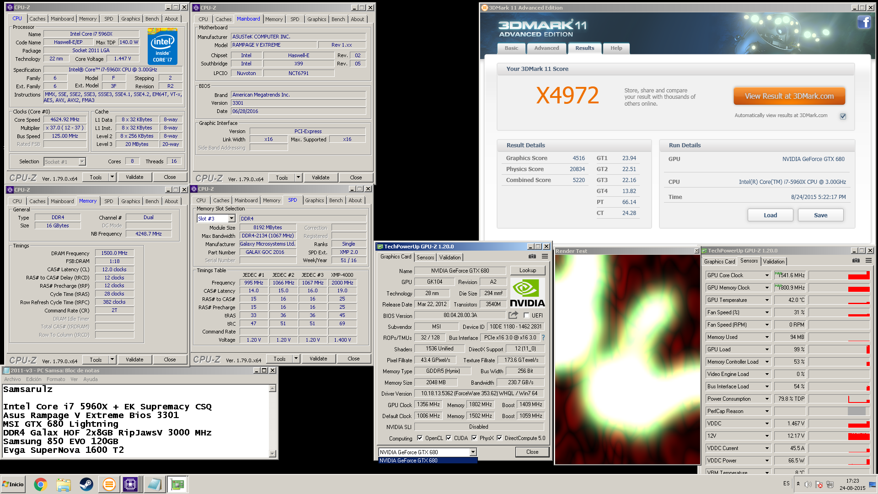This screenshot has height=494, width=878.
Task: Select the X4972 score text
Action: pos(567,96)
